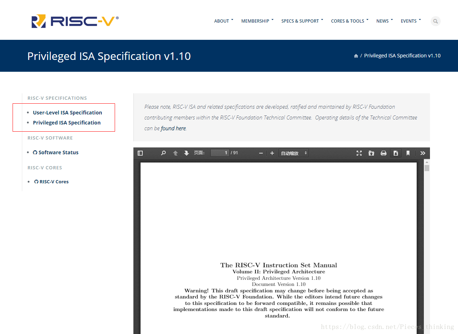The image size is (458, 334).
Task: Go to previous PDF page arrow
Action: point(175,153)
